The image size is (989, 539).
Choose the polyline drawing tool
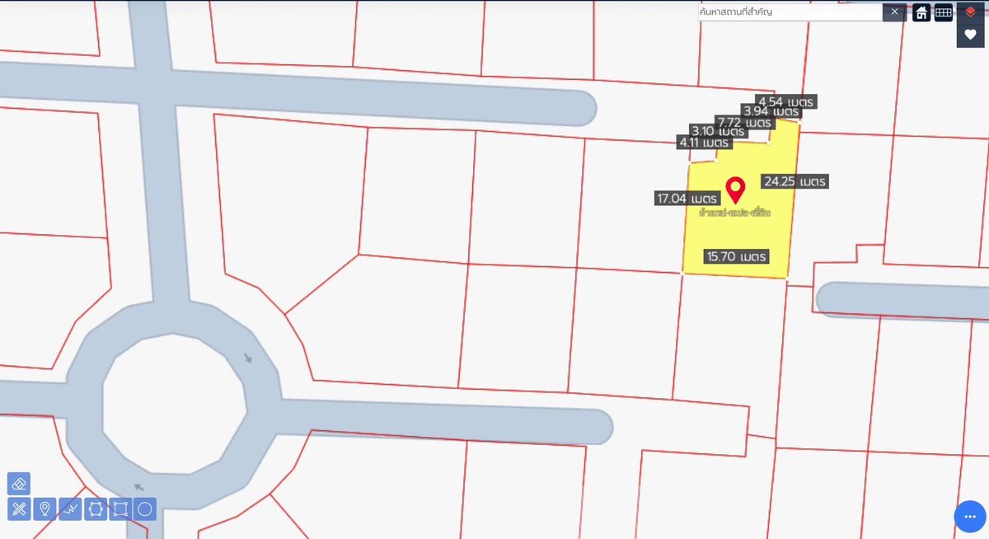(x=70, y=509)
